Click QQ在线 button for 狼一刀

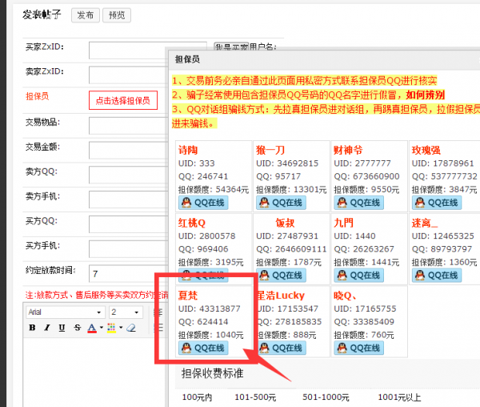[x=281, y=203]
